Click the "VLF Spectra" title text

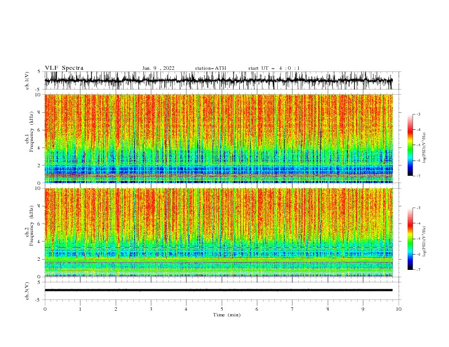coord(64,68)
